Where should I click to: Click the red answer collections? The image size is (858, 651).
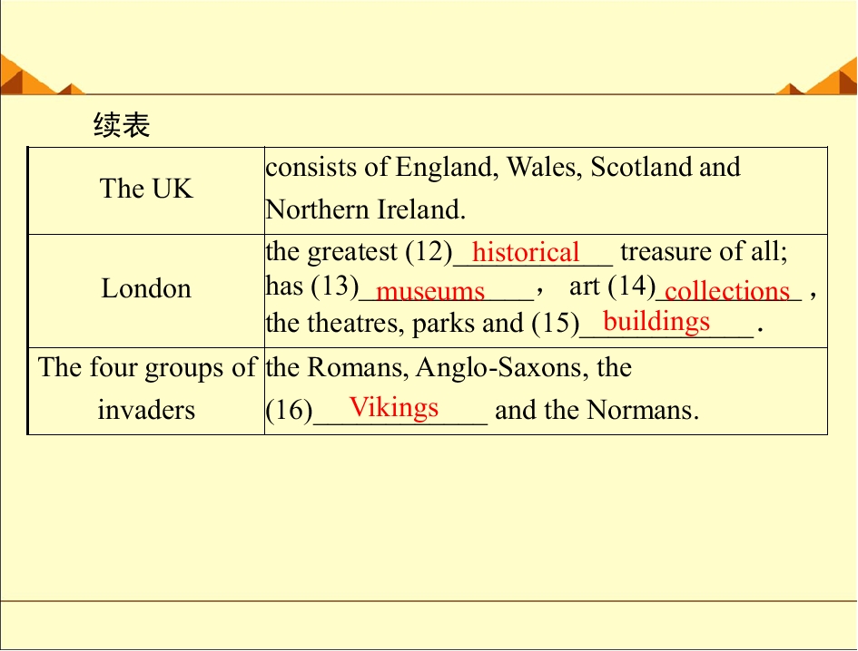coord(727,290)
